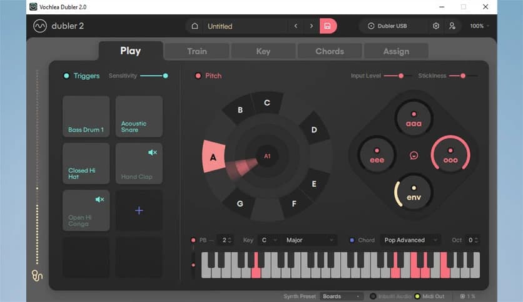Click the CPU icon in status bar
Image resolution: width=523 pixels, height=302 pixels.
coord(462,296)
